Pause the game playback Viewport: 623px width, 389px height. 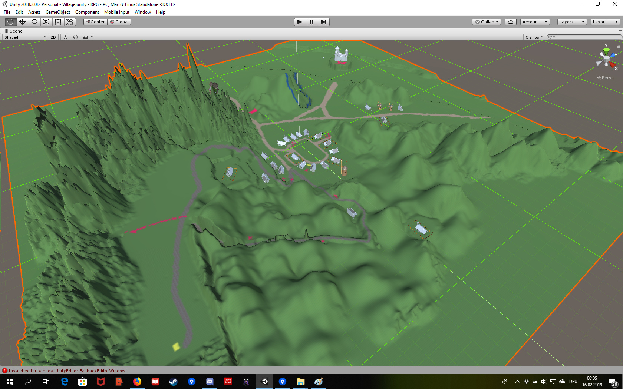[x=311, y=22]
